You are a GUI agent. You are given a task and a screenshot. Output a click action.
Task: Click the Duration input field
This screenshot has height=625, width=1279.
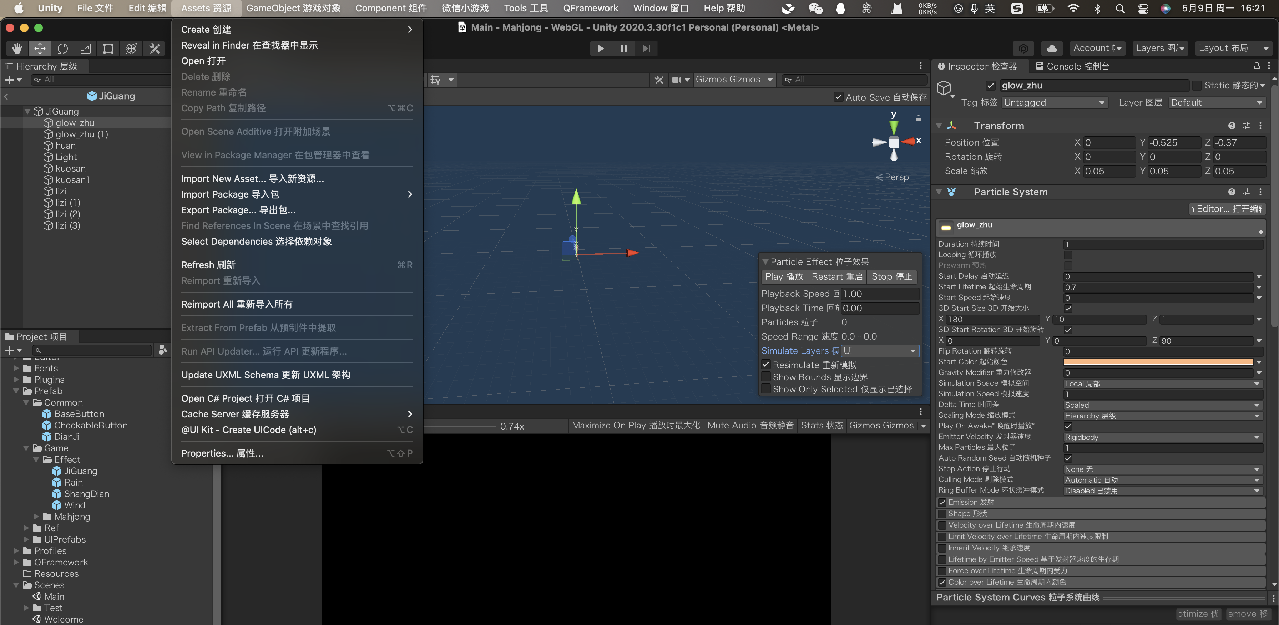[x=1163, y=244]
